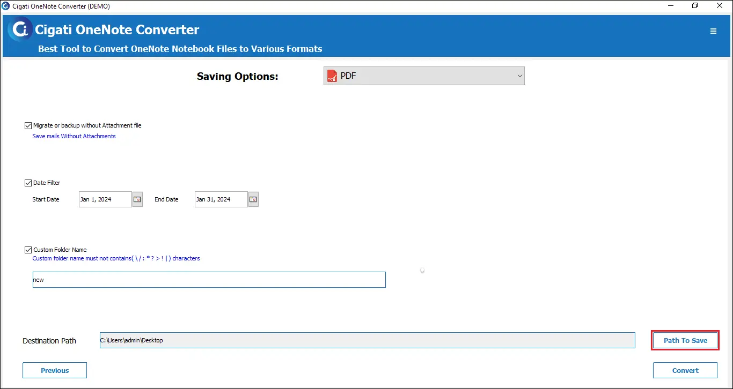Click the custom folder name characters warning
This screenshot has width=733, height=389.
tap(116, 258)
